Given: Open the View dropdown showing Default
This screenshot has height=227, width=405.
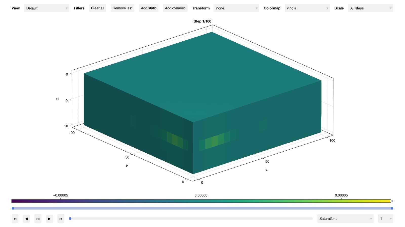Looking at the screenshot, I should (x=47, y=8).
